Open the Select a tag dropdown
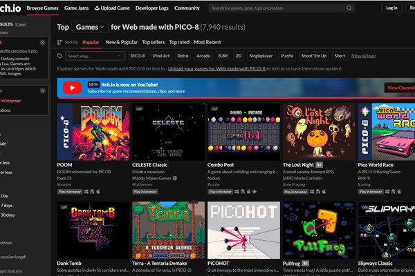Screen dimensions: 415x276 click(x=95, y=56)
